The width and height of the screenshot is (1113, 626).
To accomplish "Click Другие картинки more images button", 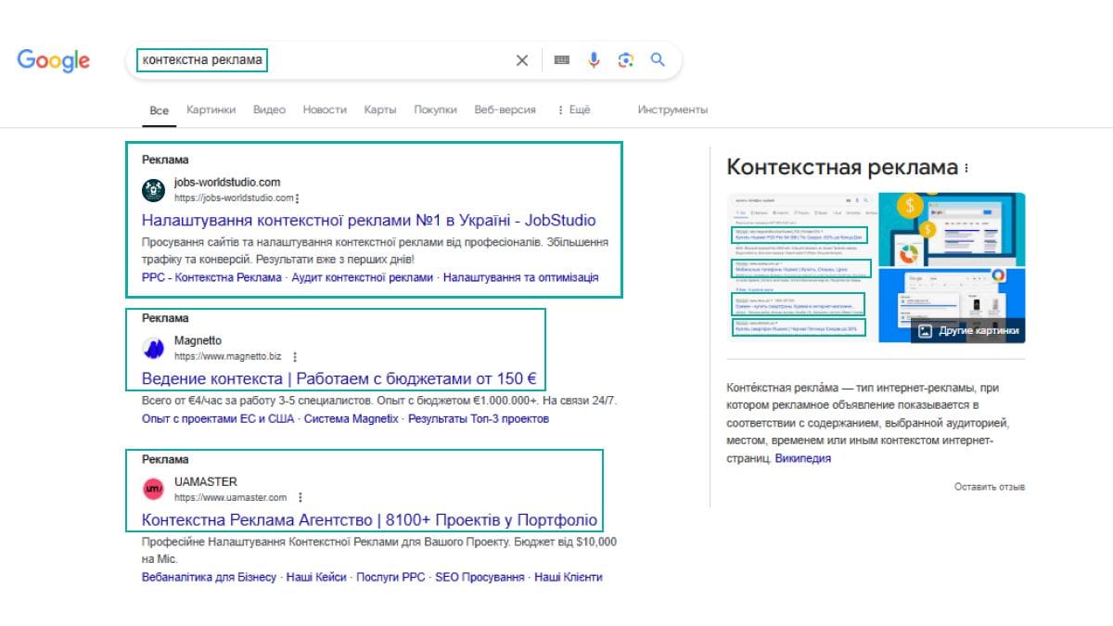I will 969,330.
